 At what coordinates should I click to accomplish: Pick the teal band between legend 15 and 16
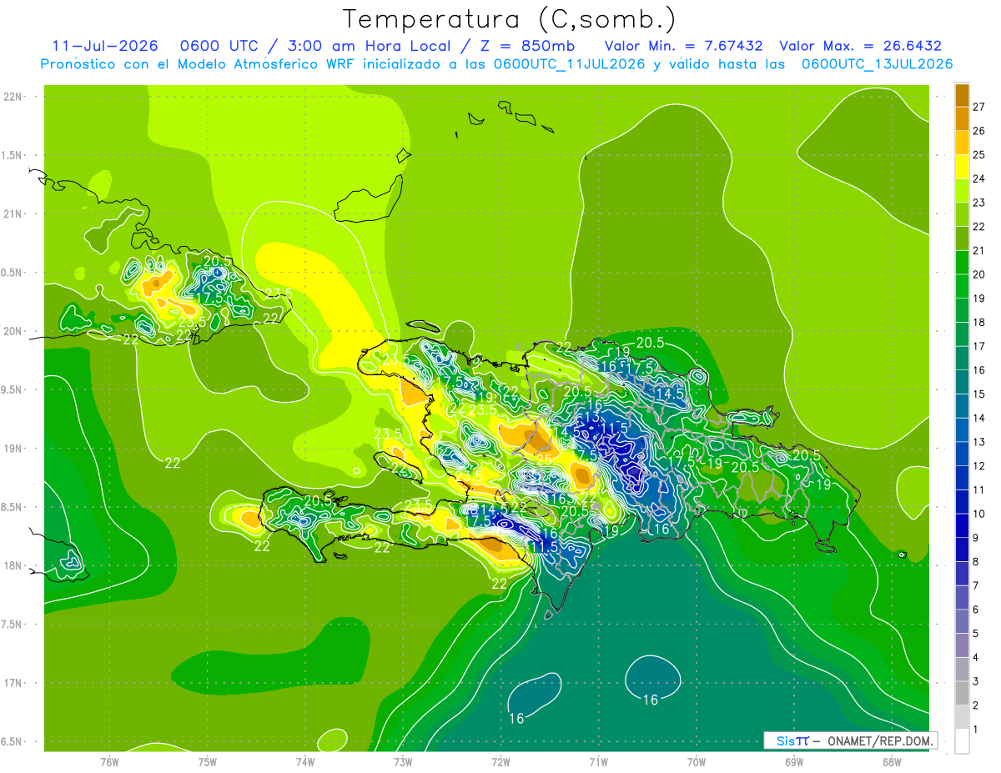point(962,382)
